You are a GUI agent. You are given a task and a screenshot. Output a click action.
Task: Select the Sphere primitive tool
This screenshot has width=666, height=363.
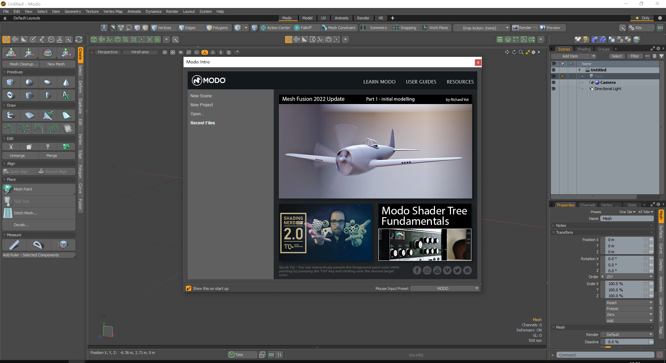[29, 82]
